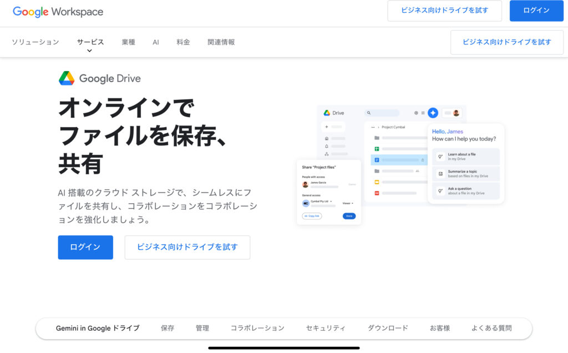
Task: Click the Google Workspace logo in header
Action: click(x=58, y=11)
